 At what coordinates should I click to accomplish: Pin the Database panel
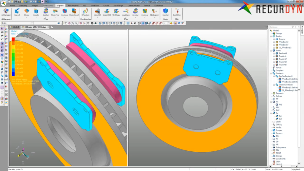(x=296, y=27)
